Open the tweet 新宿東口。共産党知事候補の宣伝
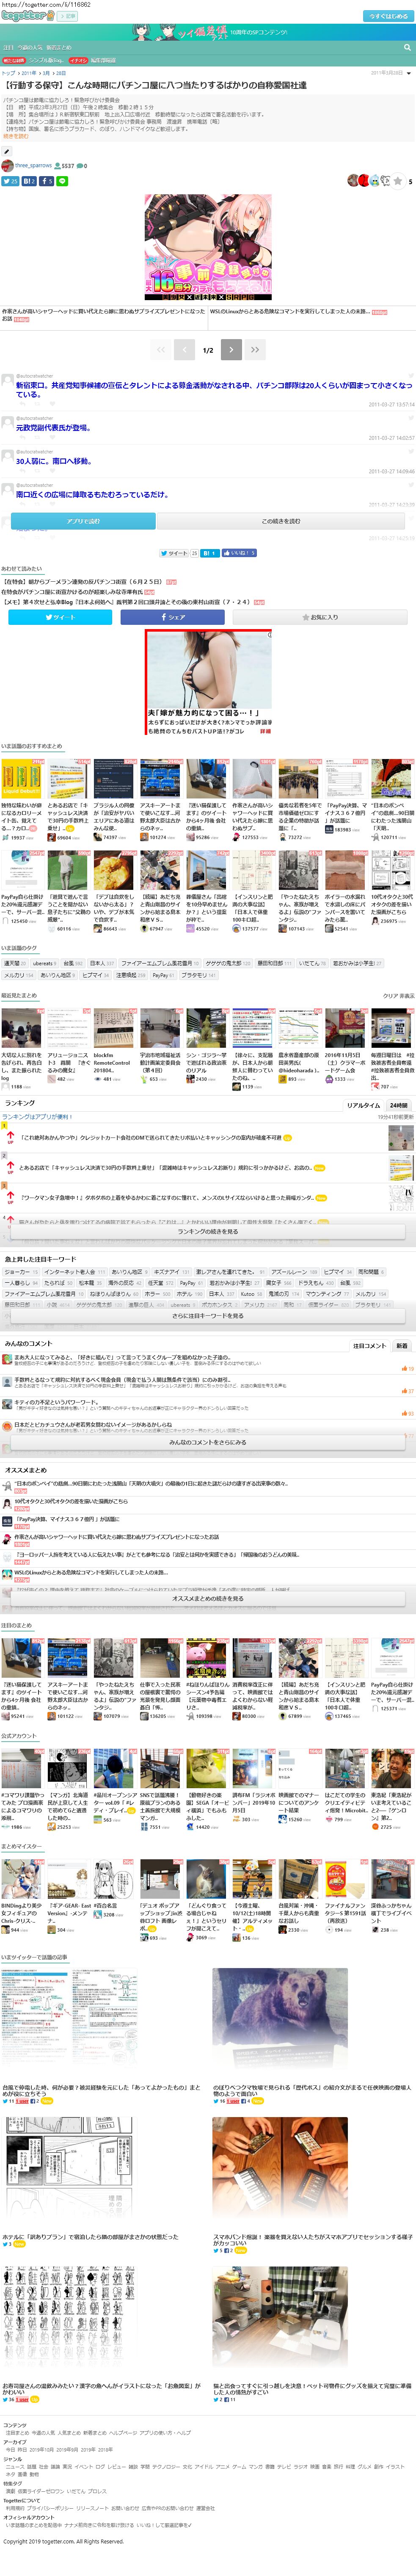The height and width of the screenshot is (2576, 416). coord(214,389)
